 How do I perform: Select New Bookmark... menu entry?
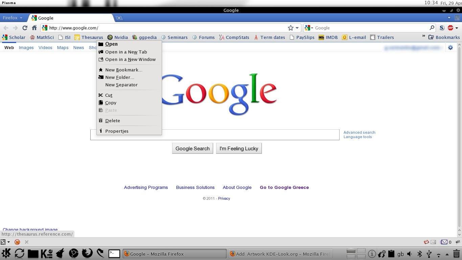129,70
